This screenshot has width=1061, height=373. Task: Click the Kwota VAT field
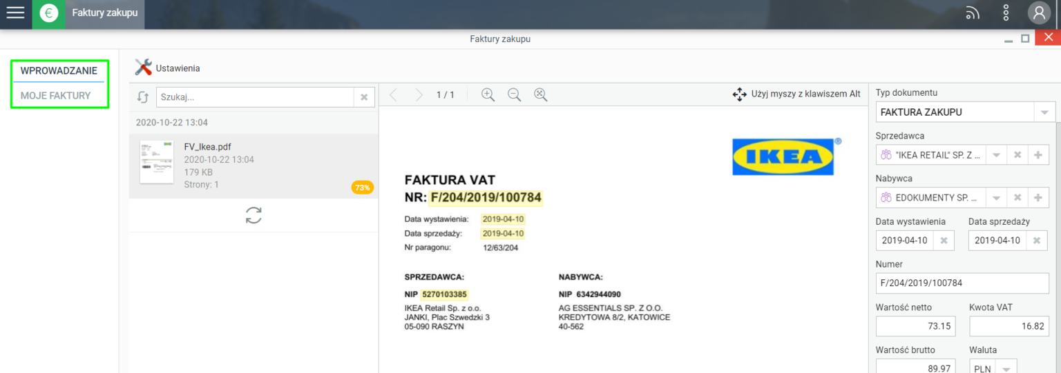pos(1009,326)
